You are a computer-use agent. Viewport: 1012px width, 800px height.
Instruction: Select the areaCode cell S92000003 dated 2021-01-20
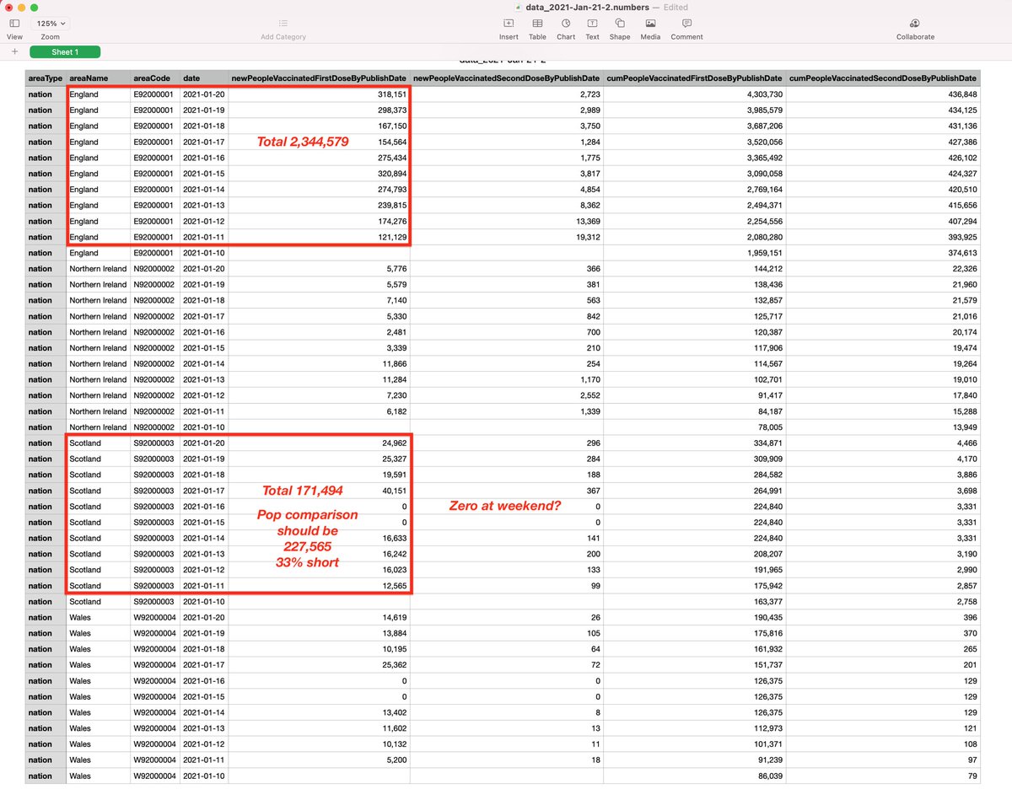pos(154,443)
